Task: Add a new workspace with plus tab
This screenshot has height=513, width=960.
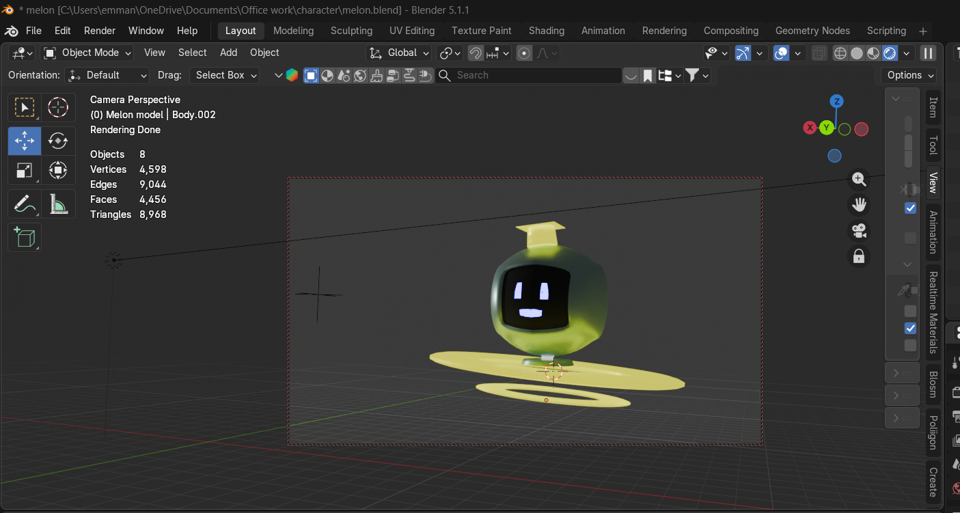Action: tap(923, 31)
